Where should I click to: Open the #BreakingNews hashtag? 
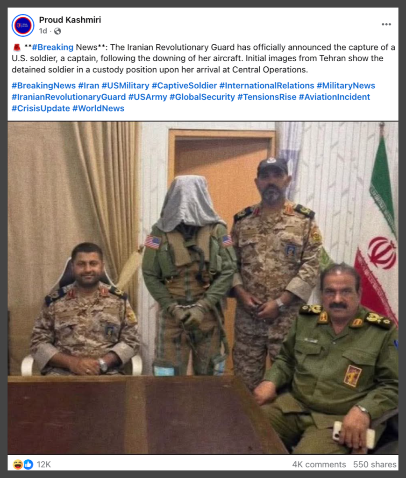pos(43,86)
